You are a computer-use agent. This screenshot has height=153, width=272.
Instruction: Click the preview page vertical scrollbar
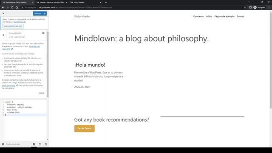tap(271, 61)
